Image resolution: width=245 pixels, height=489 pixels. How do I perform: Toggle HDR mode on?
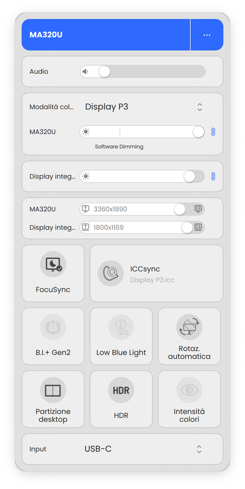(121, 390)
